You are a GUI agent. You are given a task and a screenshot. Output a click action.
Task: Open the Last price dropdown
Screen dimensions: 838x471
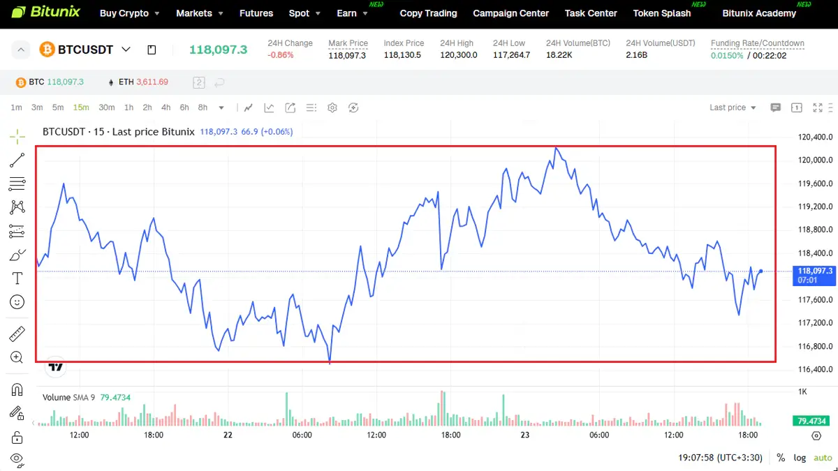[x=733, y=107]
